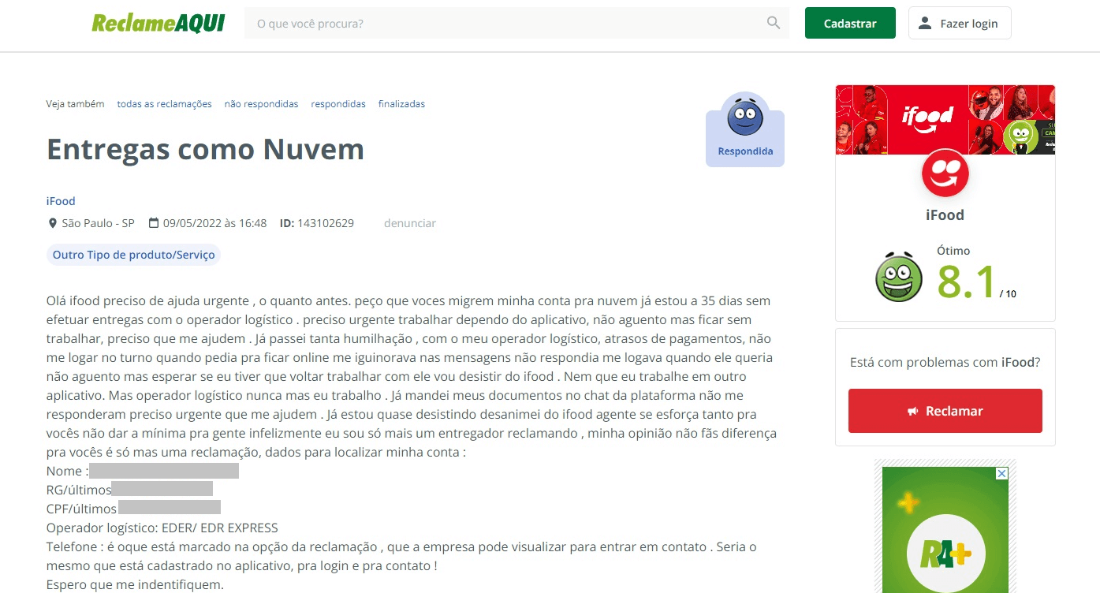The height and width of the screenshot is (593, 1100).
Task: Select 'Outro Tipo de produto/Serviço' tag
Action: (133, 255)
